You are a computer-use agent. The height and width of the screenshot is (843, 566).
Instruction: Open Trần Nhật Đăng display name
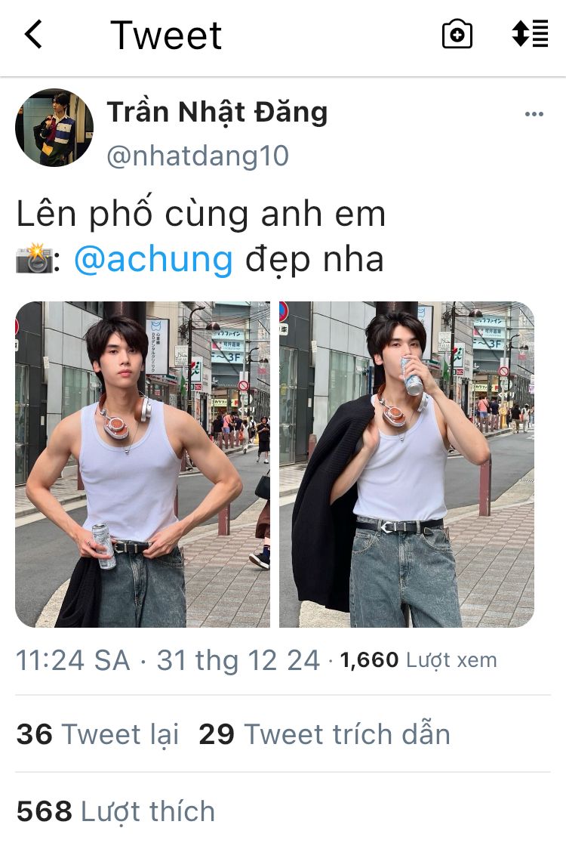tap(217, 112)
